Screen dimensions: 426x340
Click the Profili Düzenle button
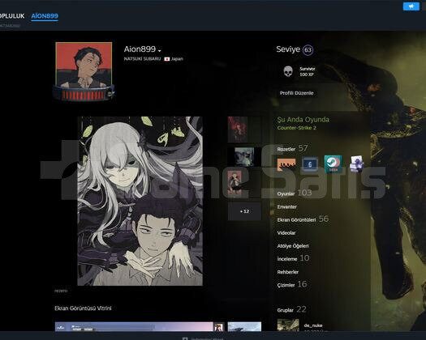tap(297, 93)
